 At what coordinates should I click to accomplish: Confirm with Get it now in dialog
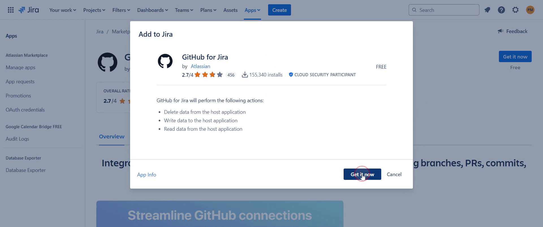coord(362,174)
